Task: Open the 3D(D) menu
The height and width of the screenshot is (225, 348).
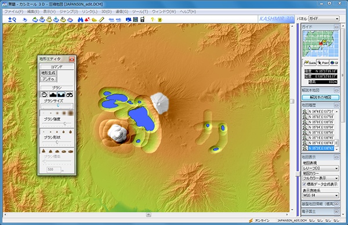Action: click(x=106, y=12)
